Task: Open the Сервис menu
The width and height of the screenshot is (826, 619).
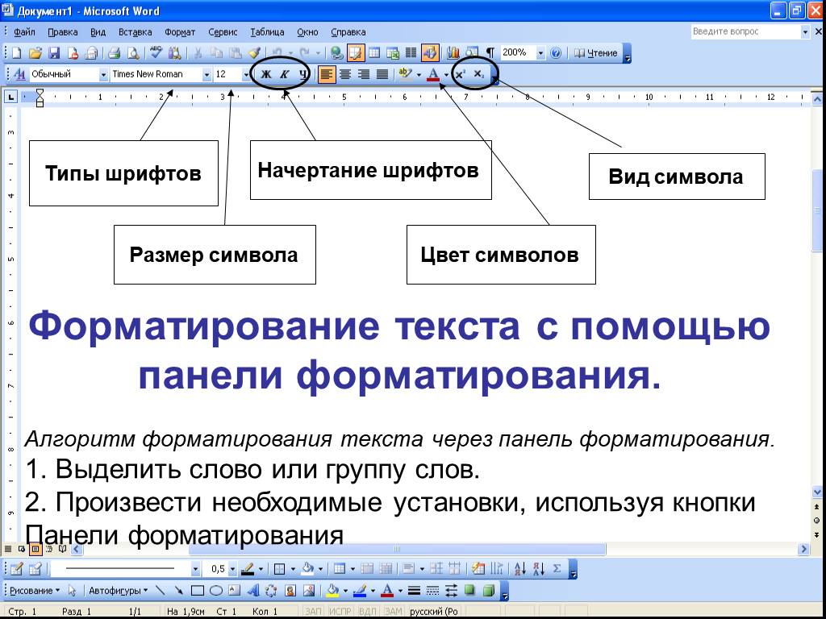Action: tap(223, 32)
